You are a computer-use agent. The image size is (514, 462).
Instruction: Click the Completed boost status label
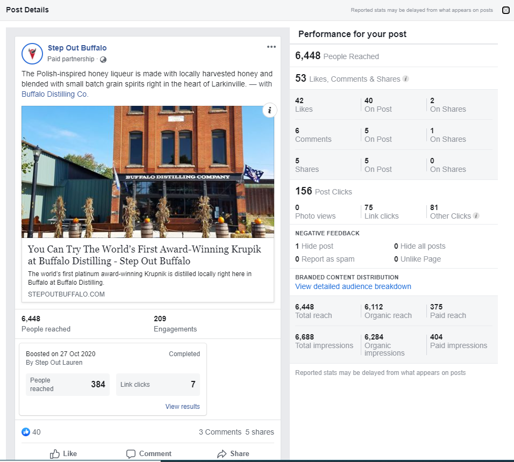184,354
